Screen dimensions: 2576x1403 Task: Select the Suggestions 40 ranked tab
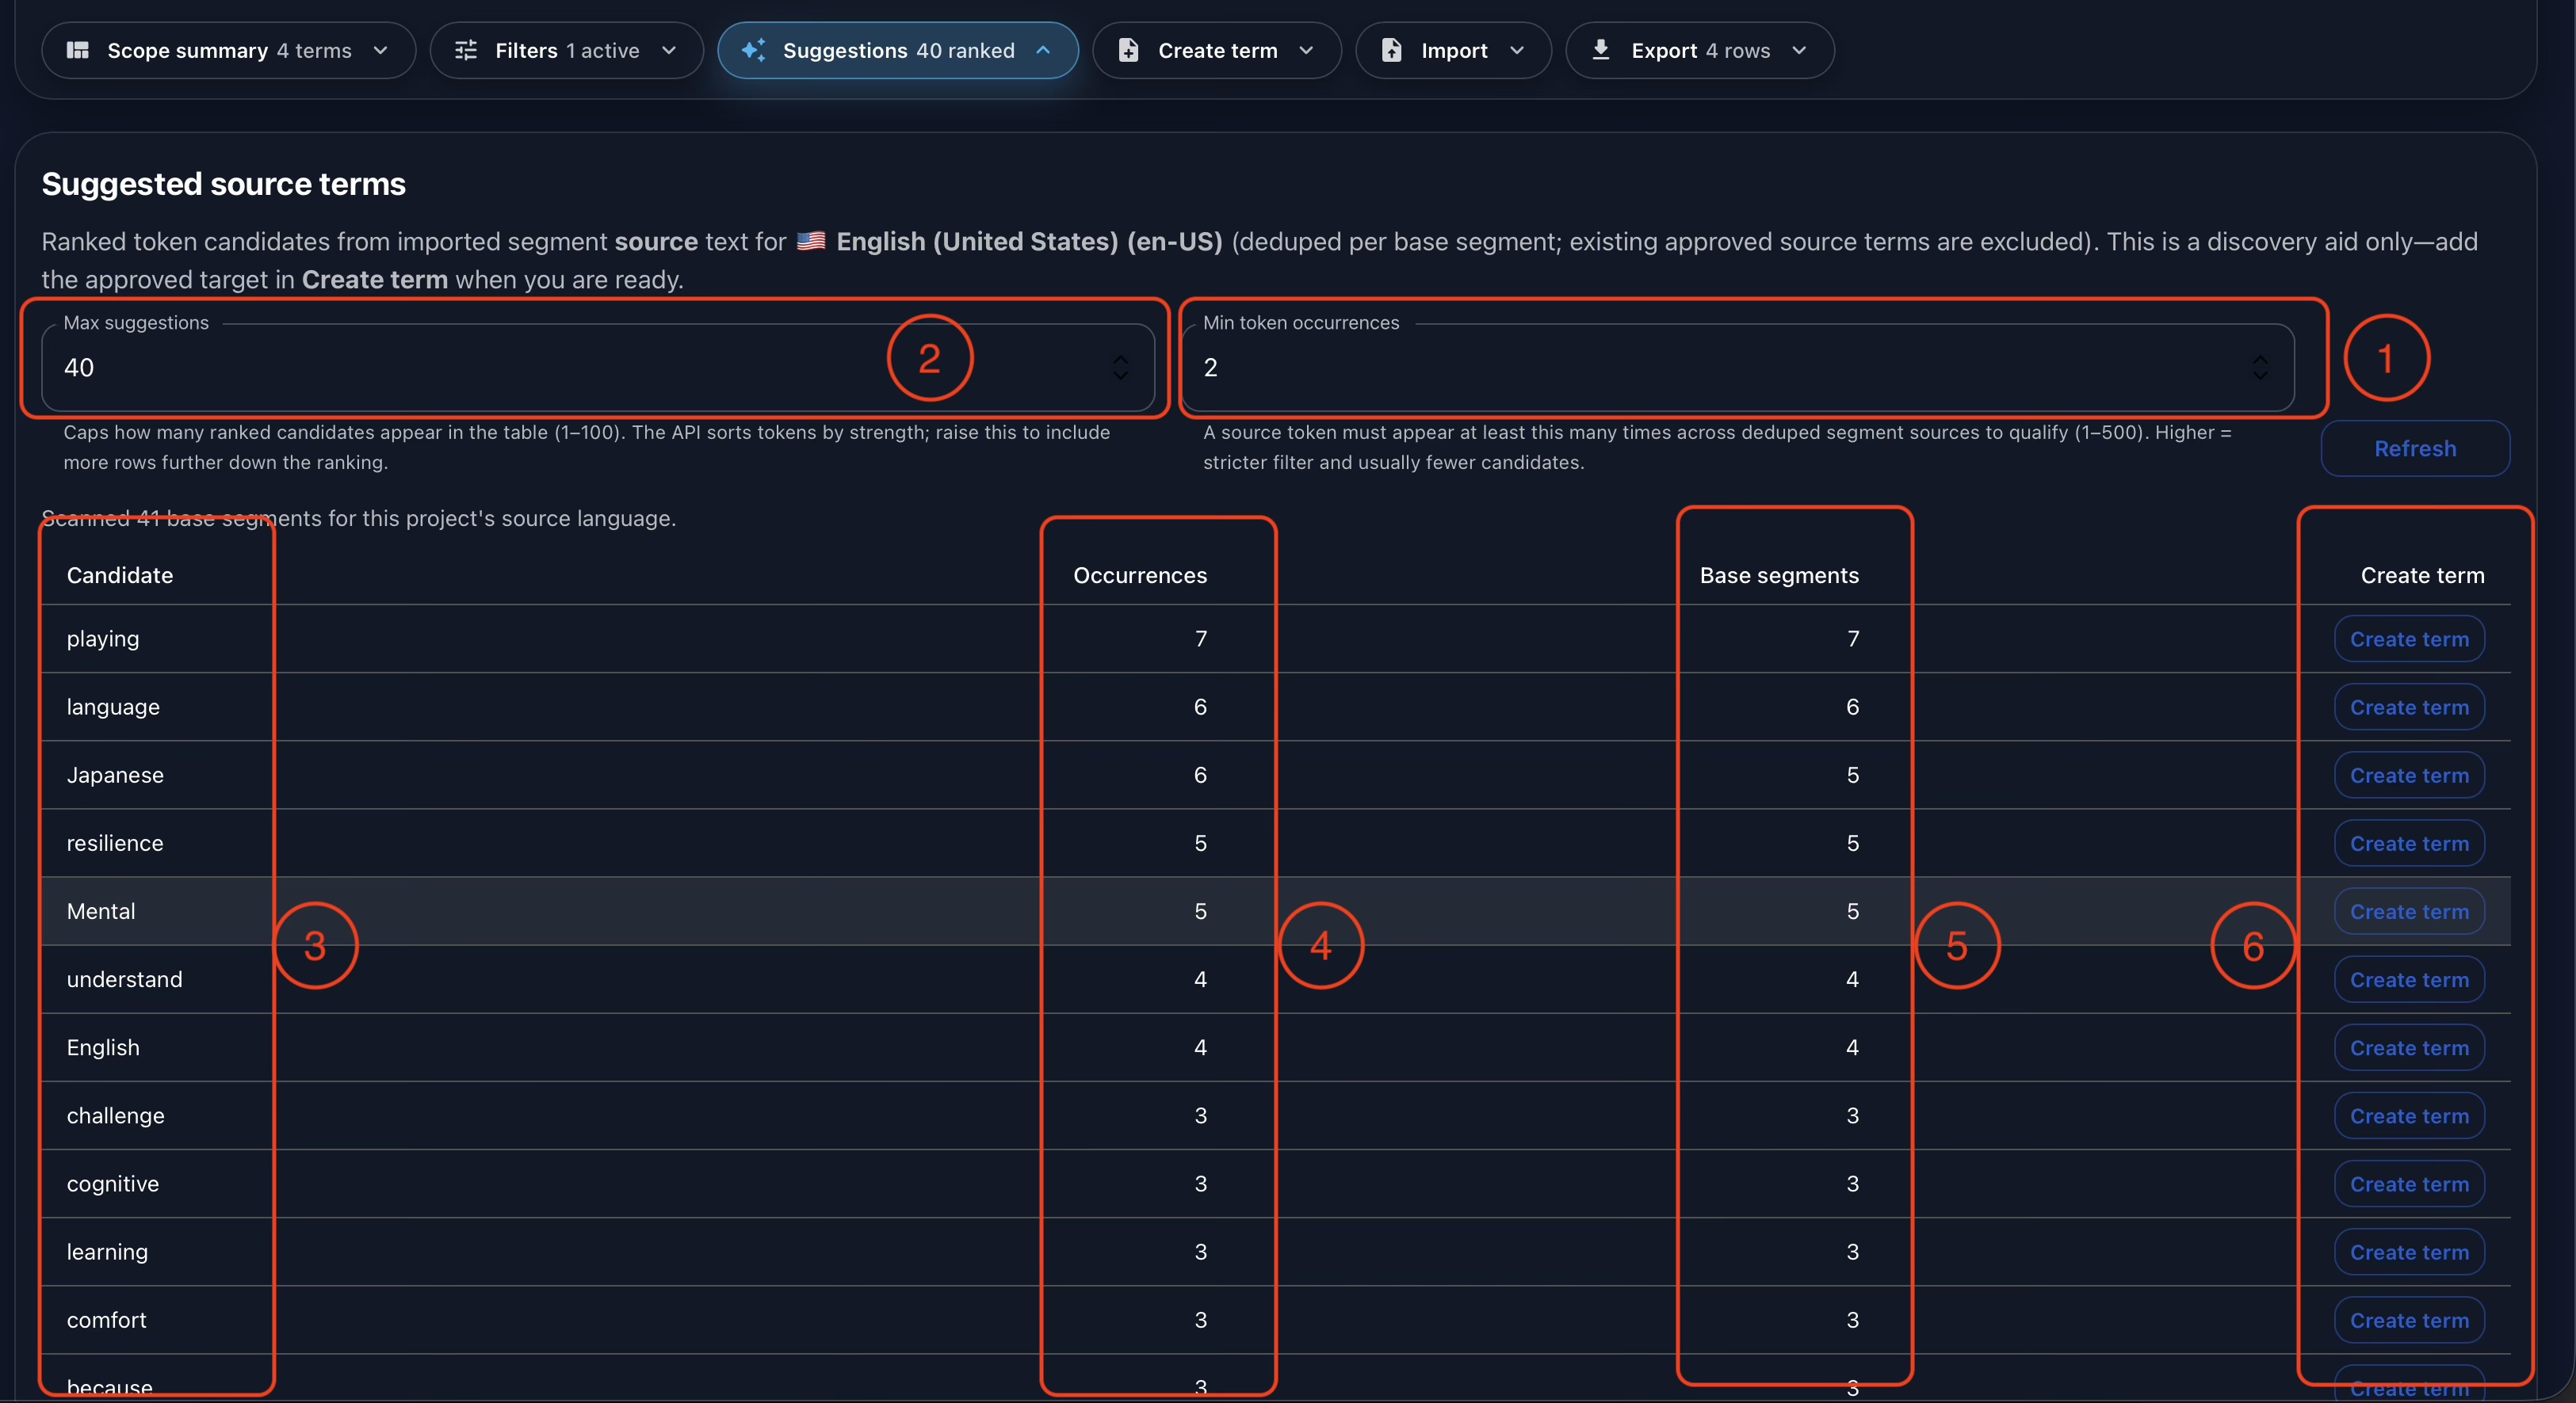898,50
